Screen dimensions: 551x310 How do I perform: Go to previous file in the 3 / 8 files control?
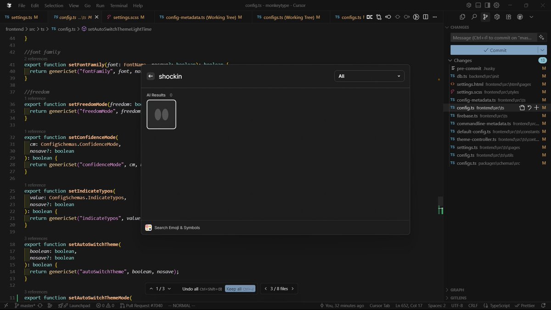(x=265, y=289)
